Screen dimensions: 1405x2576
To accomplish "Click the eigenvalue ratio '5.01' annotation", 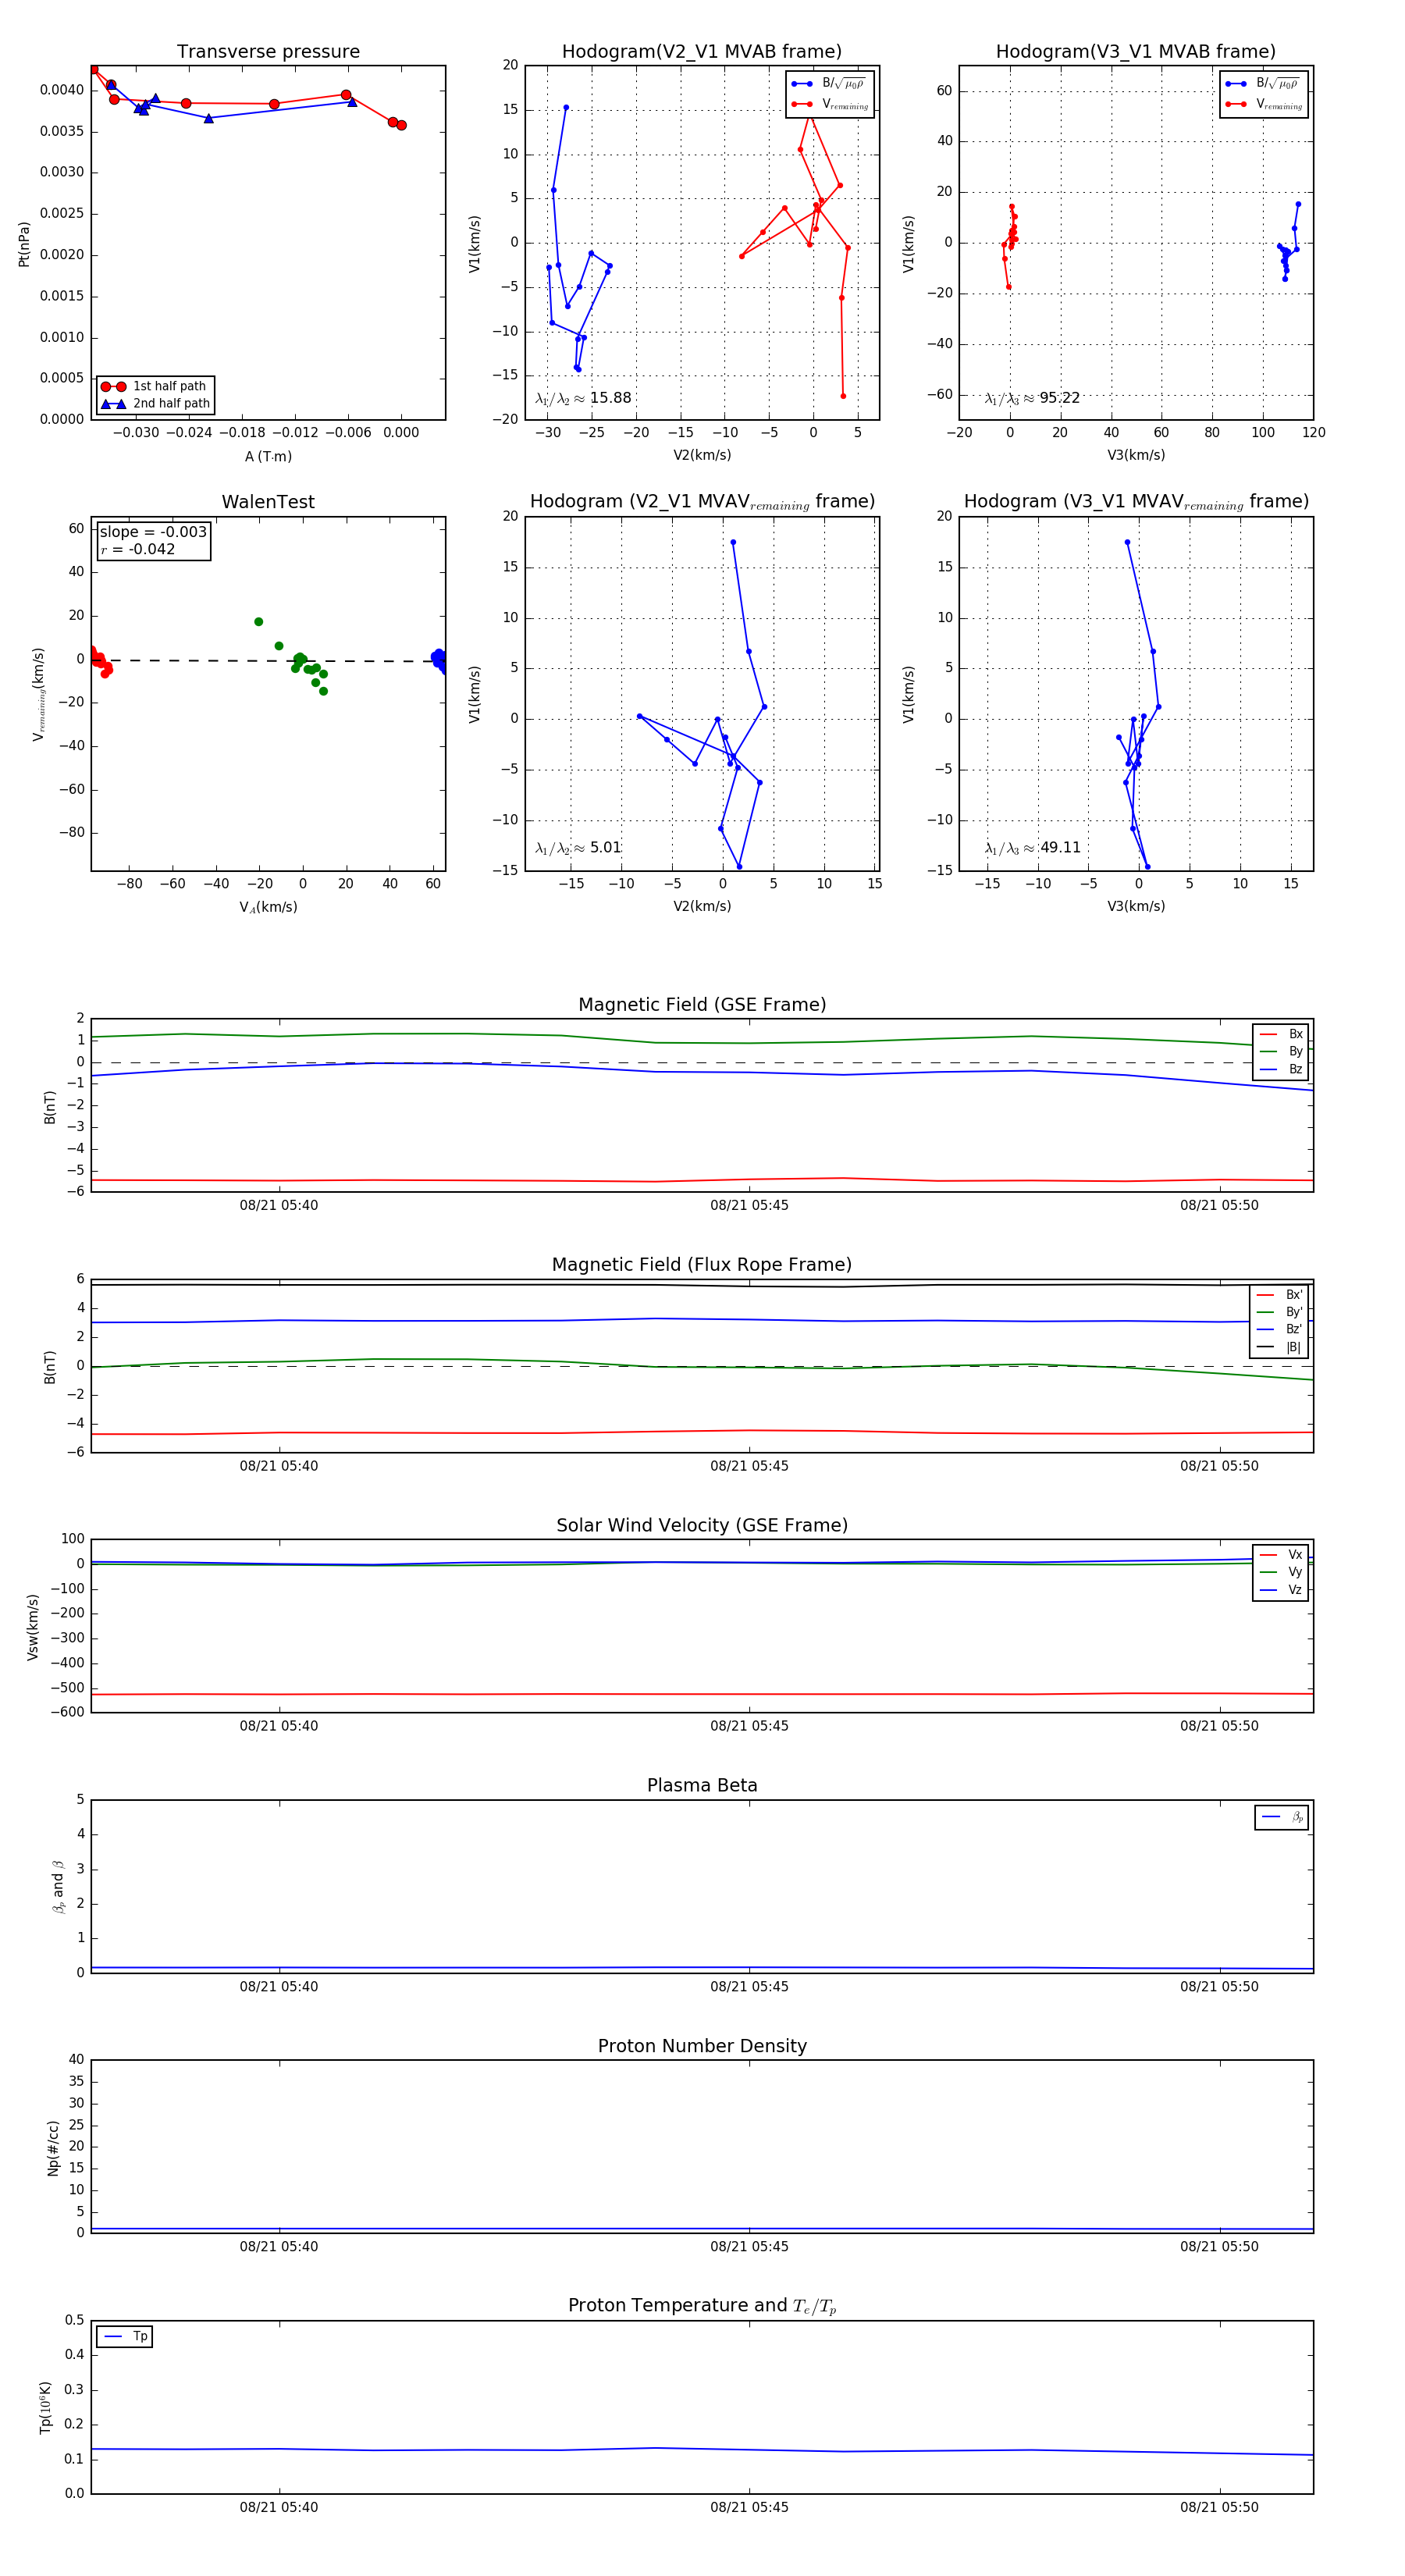I will click(578, 848).
